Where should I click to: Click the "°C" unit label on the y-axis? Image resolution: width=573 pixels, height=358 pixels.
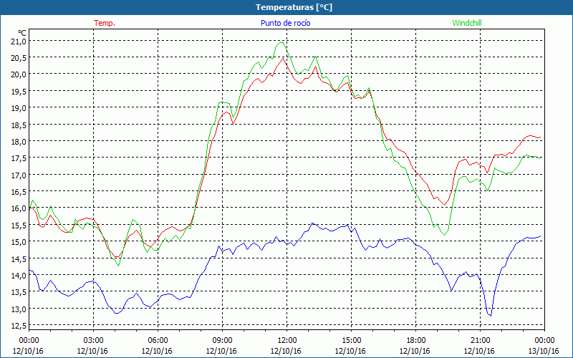point(21,33)
